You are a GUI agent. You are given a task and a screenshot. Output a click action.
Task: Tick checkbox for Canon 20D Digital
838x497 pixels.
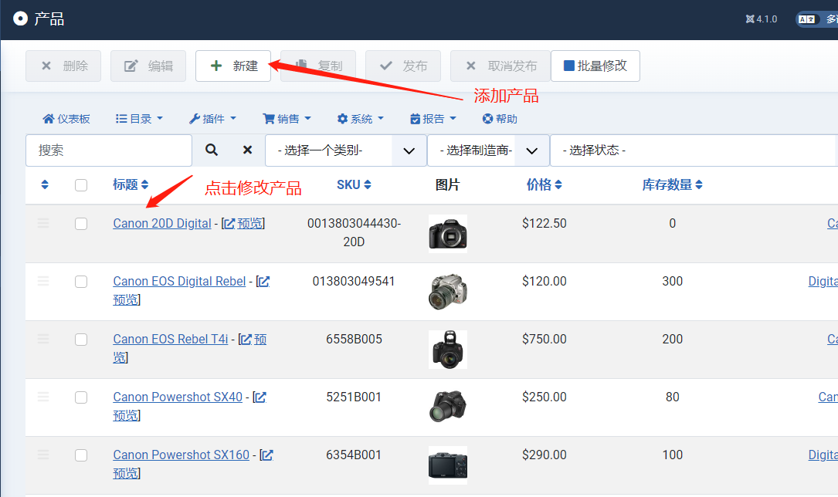(x=81, y=224)
